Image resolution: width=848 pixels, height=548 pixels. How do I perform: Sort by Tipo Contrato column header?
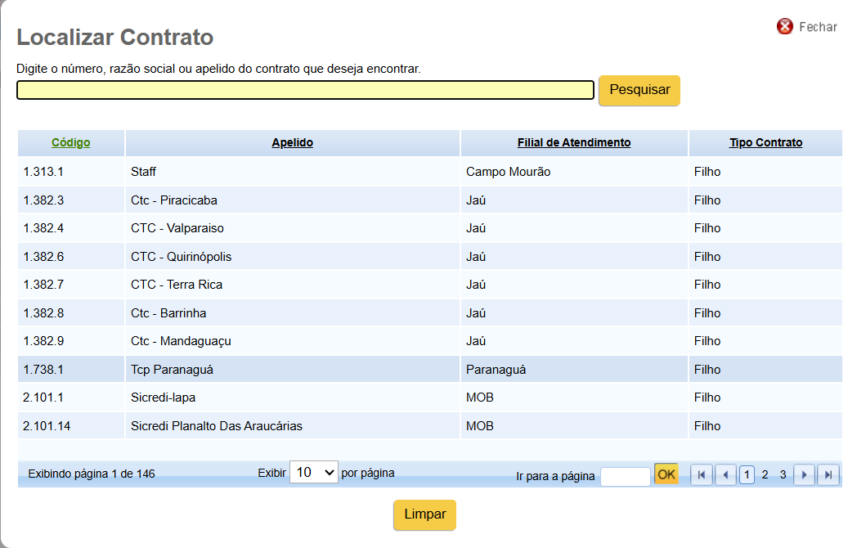765,142
